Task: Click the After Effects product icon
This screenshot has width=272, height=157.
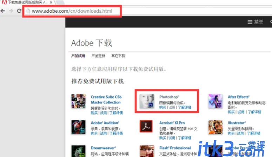Action: pos(215,101)
